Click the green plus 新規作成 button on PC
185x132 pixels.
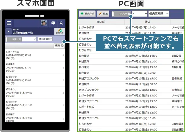[87, 14]
